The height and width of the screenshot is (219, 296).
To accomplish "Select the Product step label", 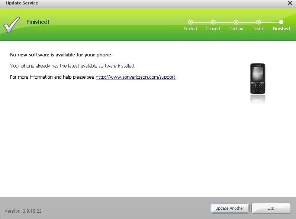I will click(x=190, y=29).
